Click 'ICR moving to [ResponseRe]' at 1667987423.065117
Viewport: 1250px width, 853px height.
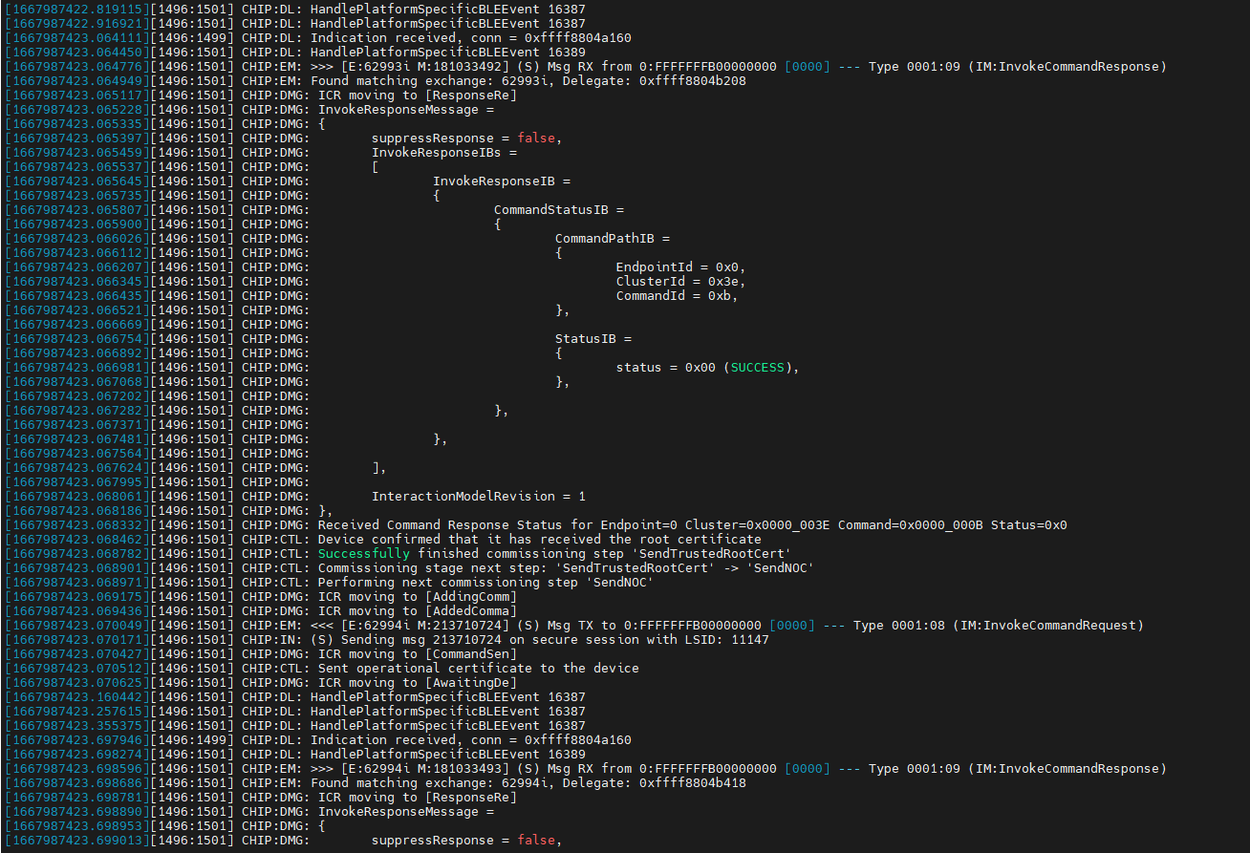click(x=418, y=95)
